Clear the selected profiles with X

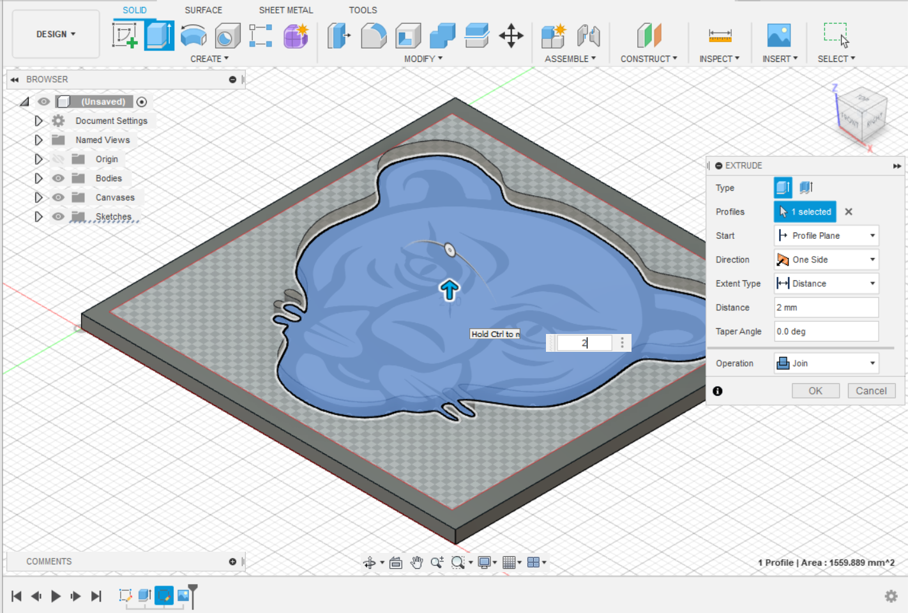(849, 212)
